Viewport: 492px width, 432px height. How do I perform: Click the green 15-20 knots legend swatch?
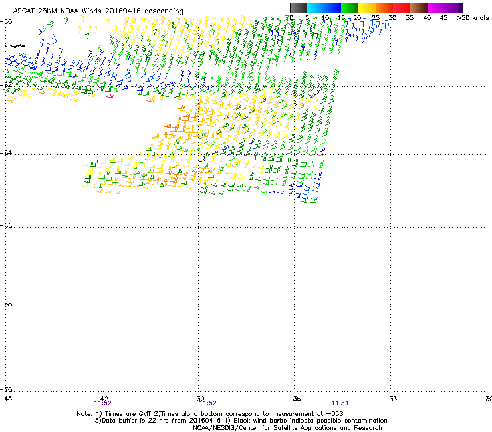(350, 8)
